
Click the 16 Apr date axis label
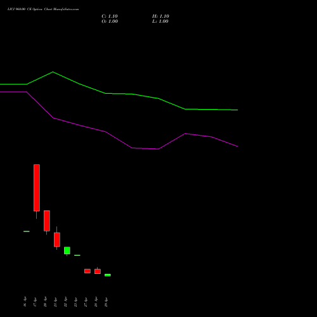click(x=25, y=302)
